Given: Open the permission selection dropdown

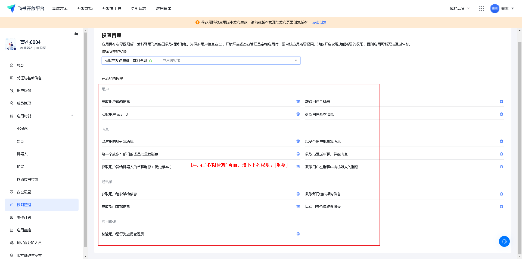Looking at the screenshot, I should (x=201, y=60).
